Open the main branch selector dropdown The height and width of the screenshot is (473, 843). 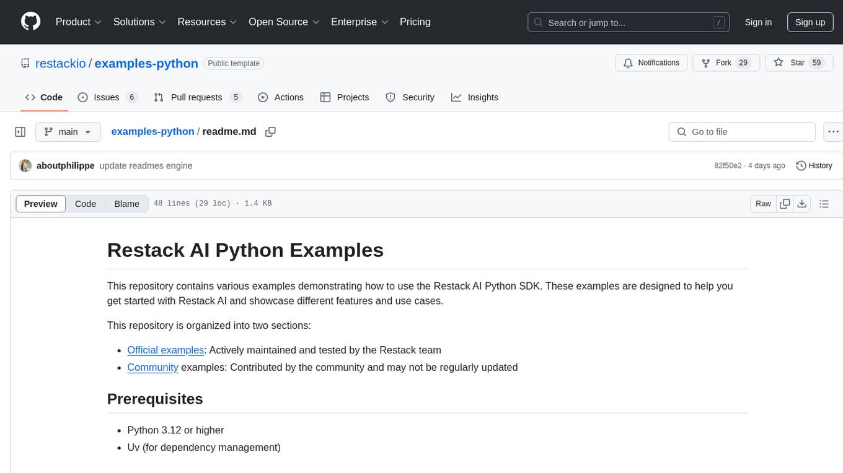[68, 132]
